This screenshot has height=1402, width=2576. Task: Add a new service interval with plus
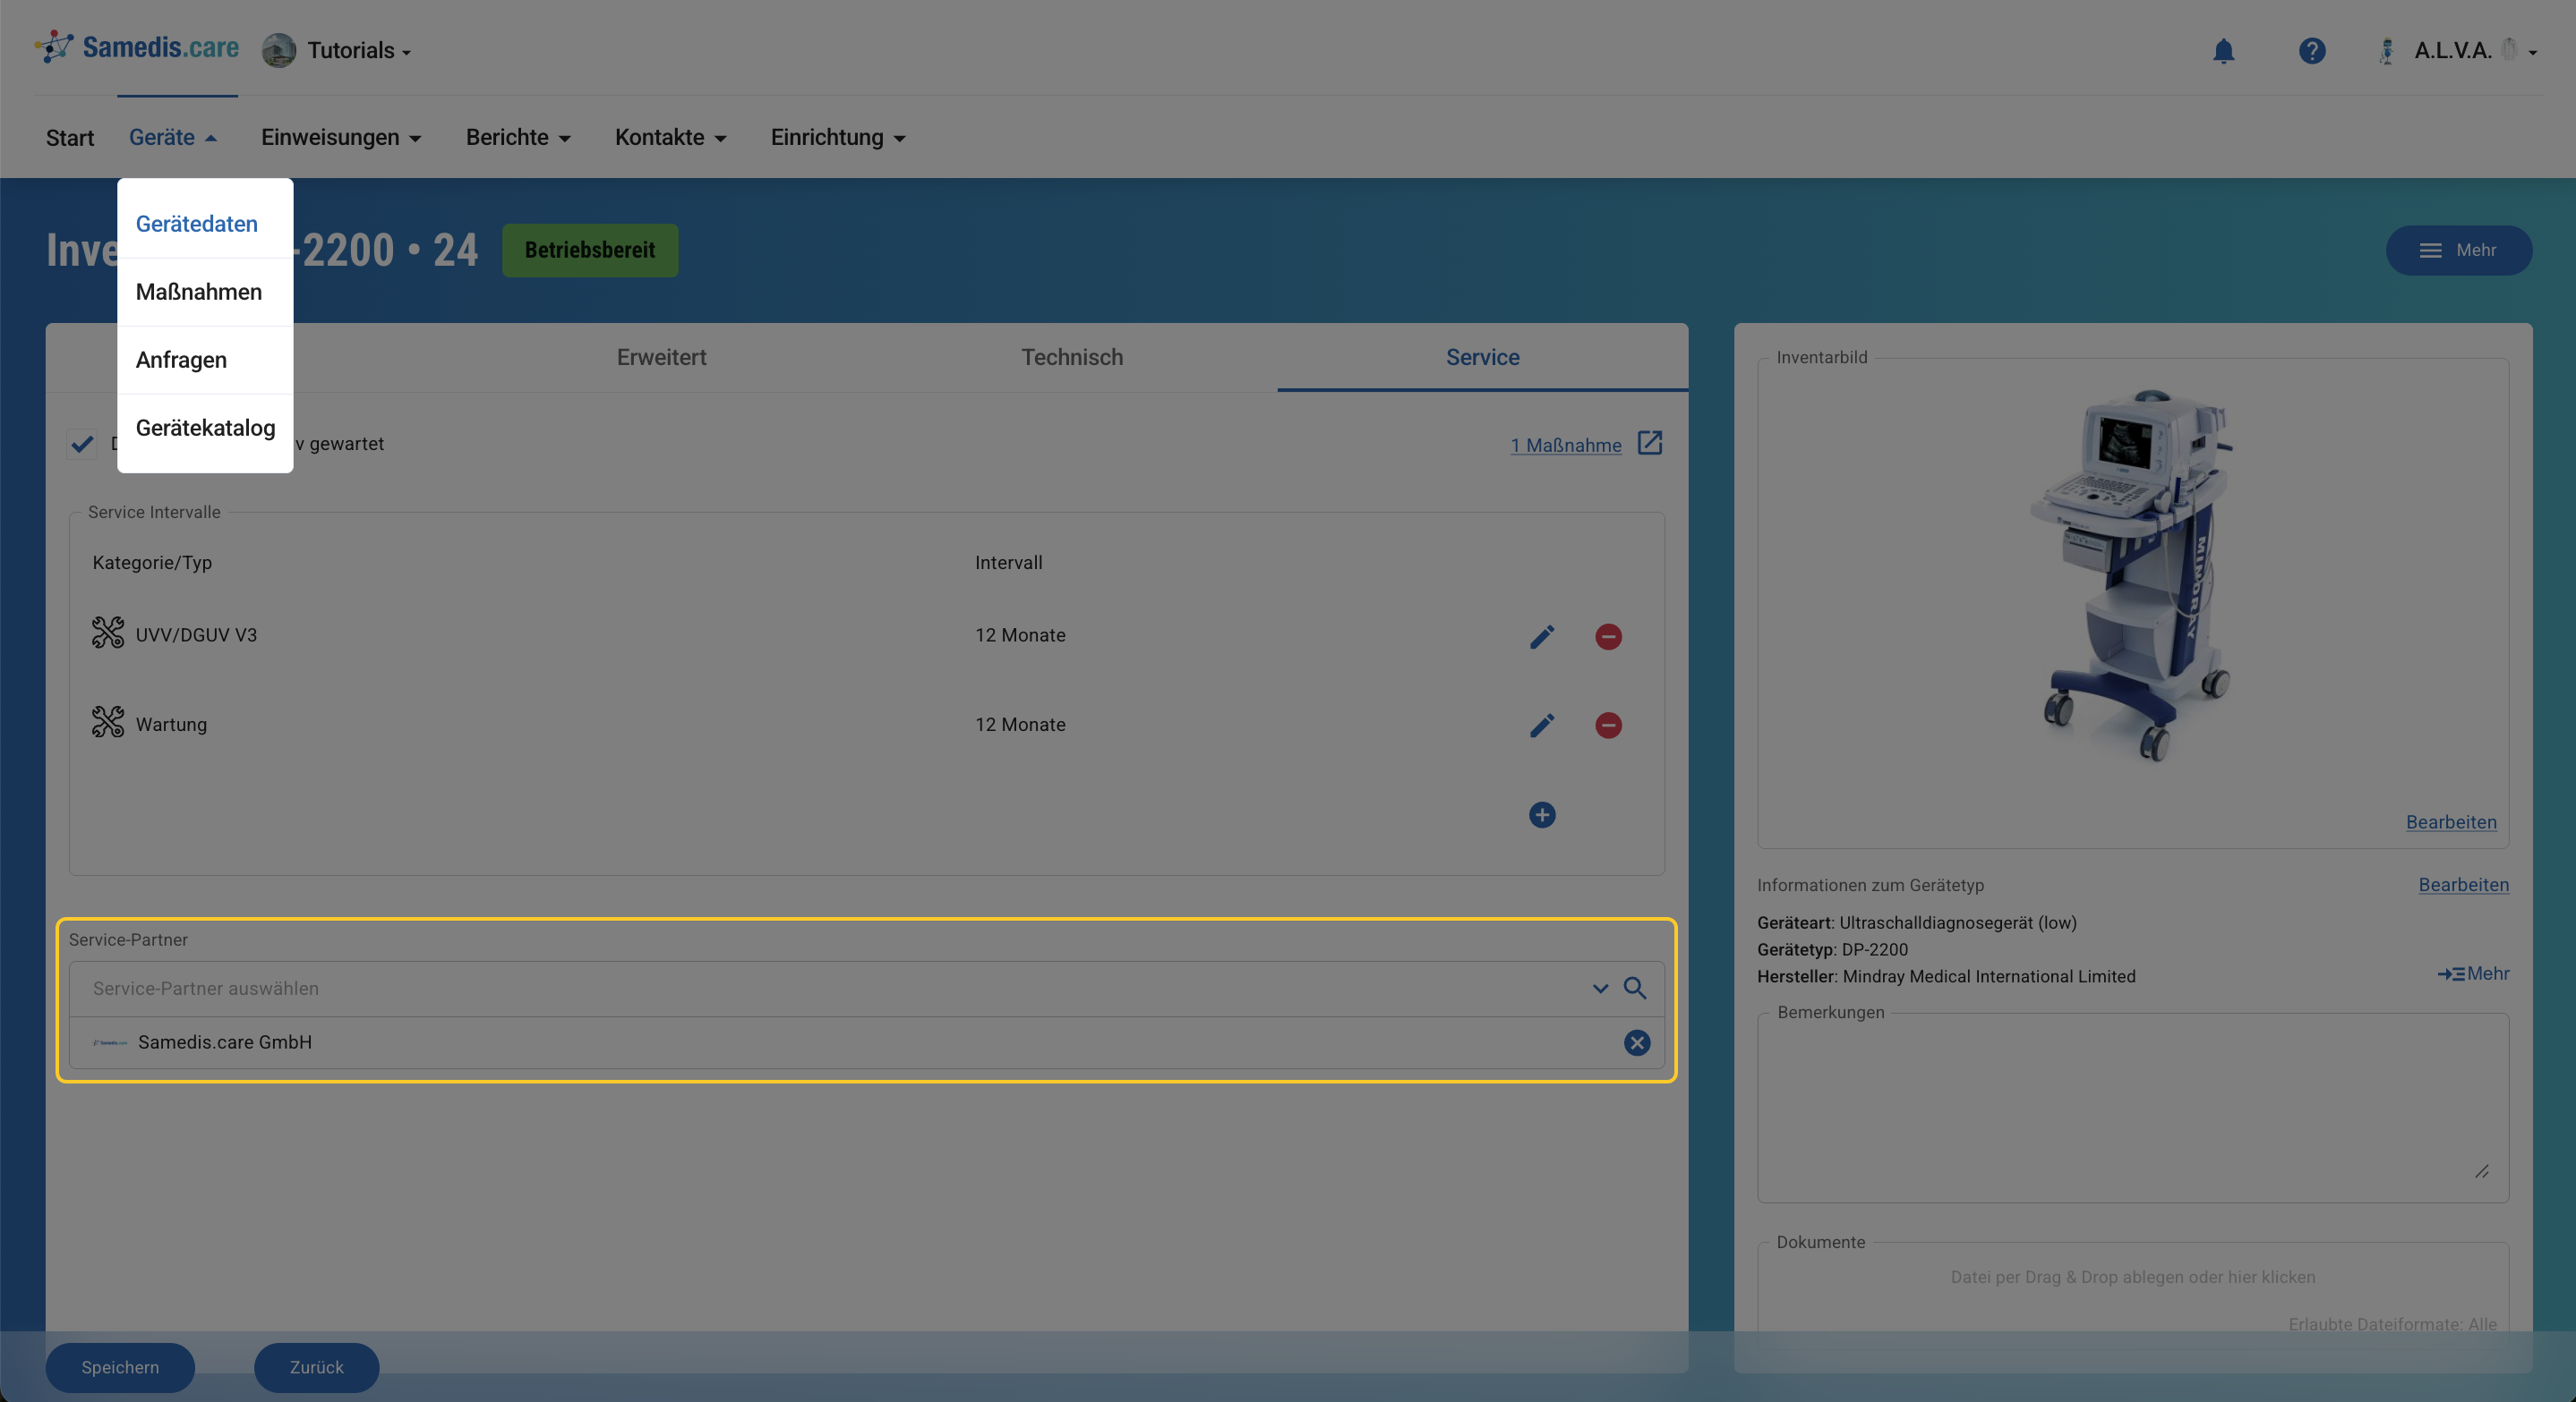click(1541, 815)
